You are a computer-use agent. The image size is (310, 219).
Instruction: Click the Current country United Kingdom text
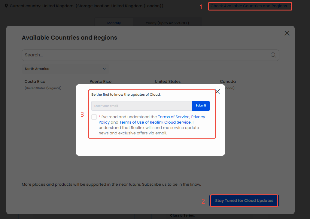pos(87,6)
